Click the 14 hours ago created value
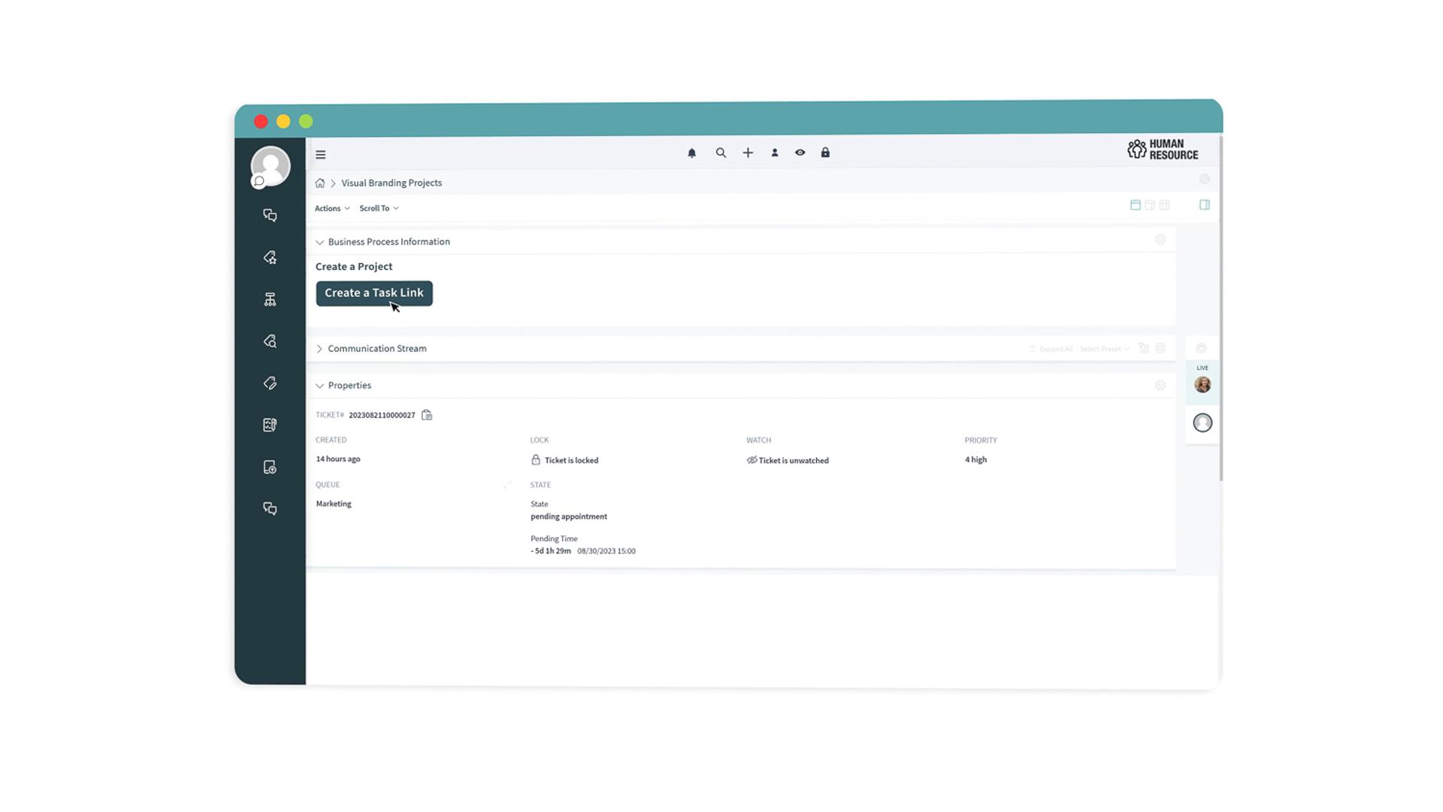The image size is (1443, 812). [338, 459]
